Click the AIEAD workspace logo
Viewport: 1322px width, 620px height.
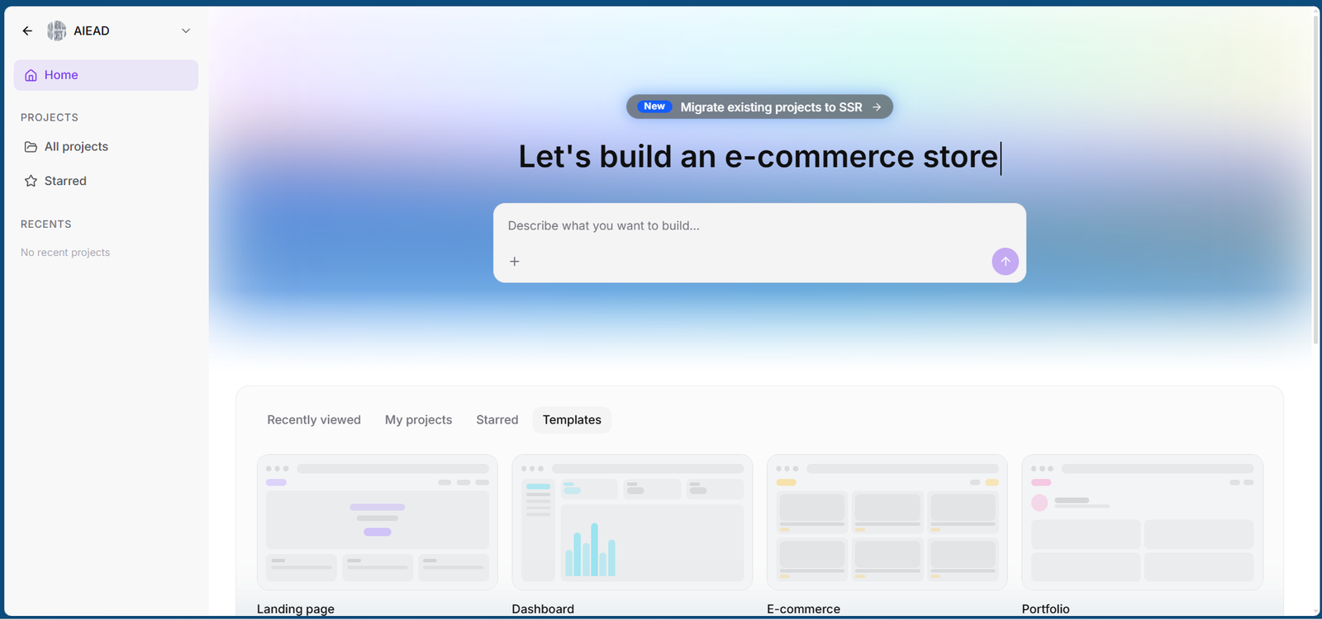(x=56, y=31)
